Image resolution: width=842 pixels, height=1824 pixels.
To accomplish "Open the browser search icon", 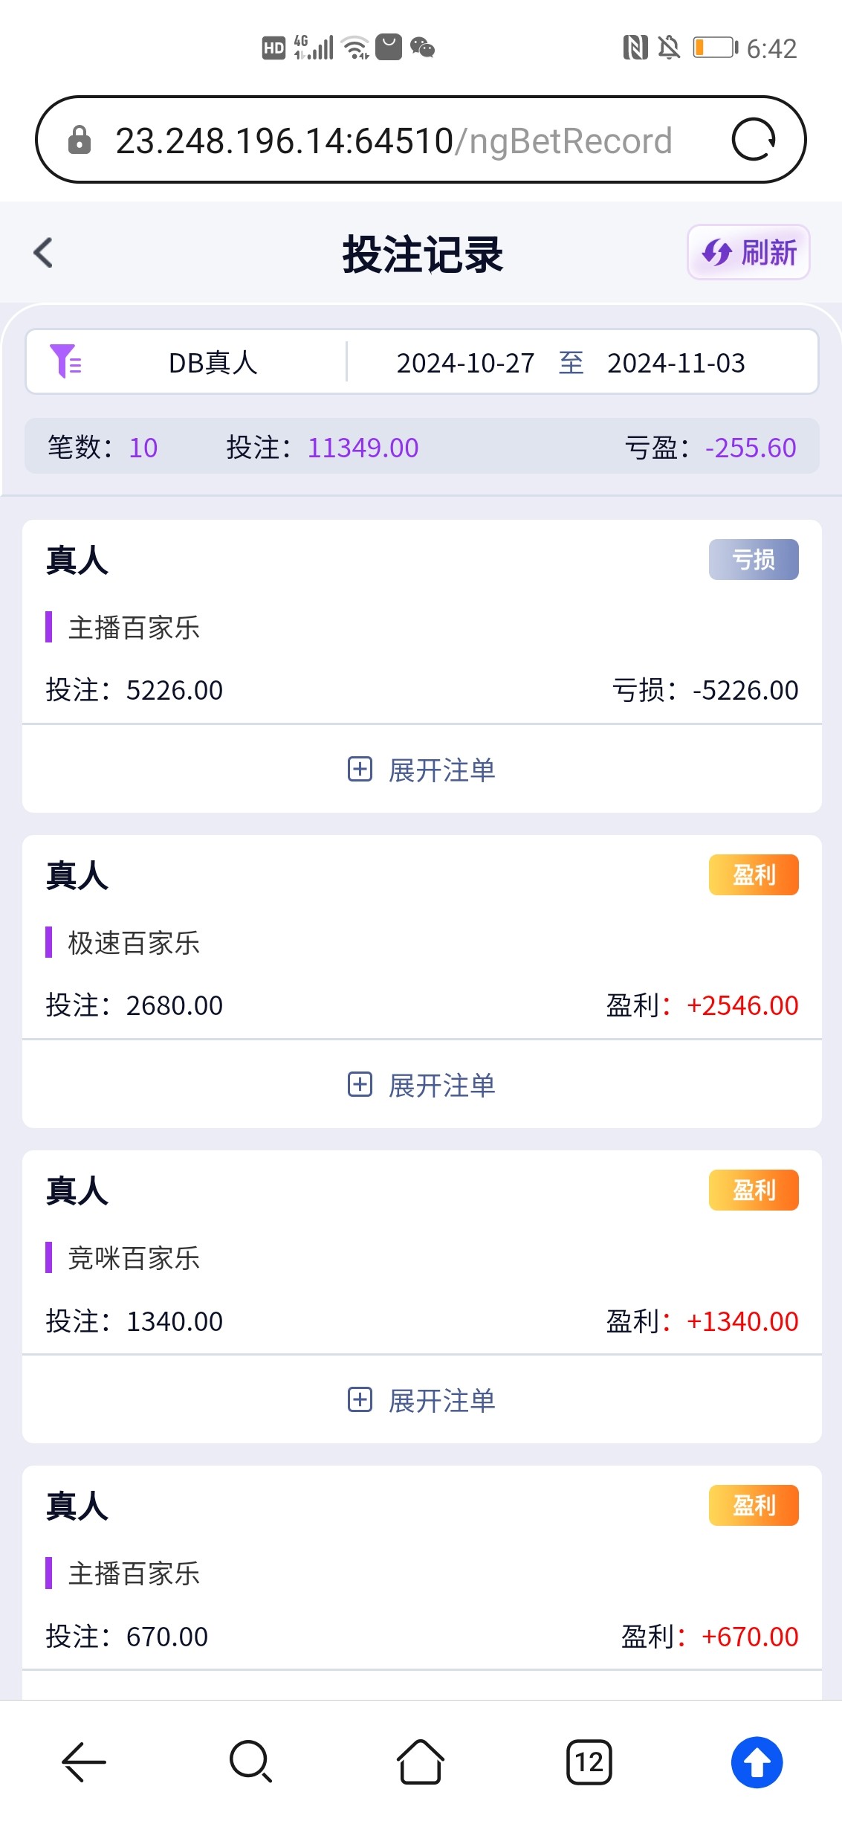I will point(251,1762).
